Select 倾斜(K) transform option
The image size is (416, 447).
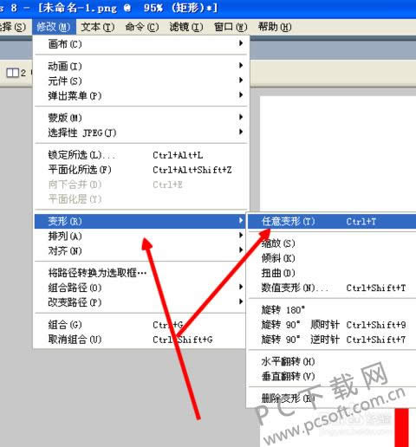tap(332, 258)
